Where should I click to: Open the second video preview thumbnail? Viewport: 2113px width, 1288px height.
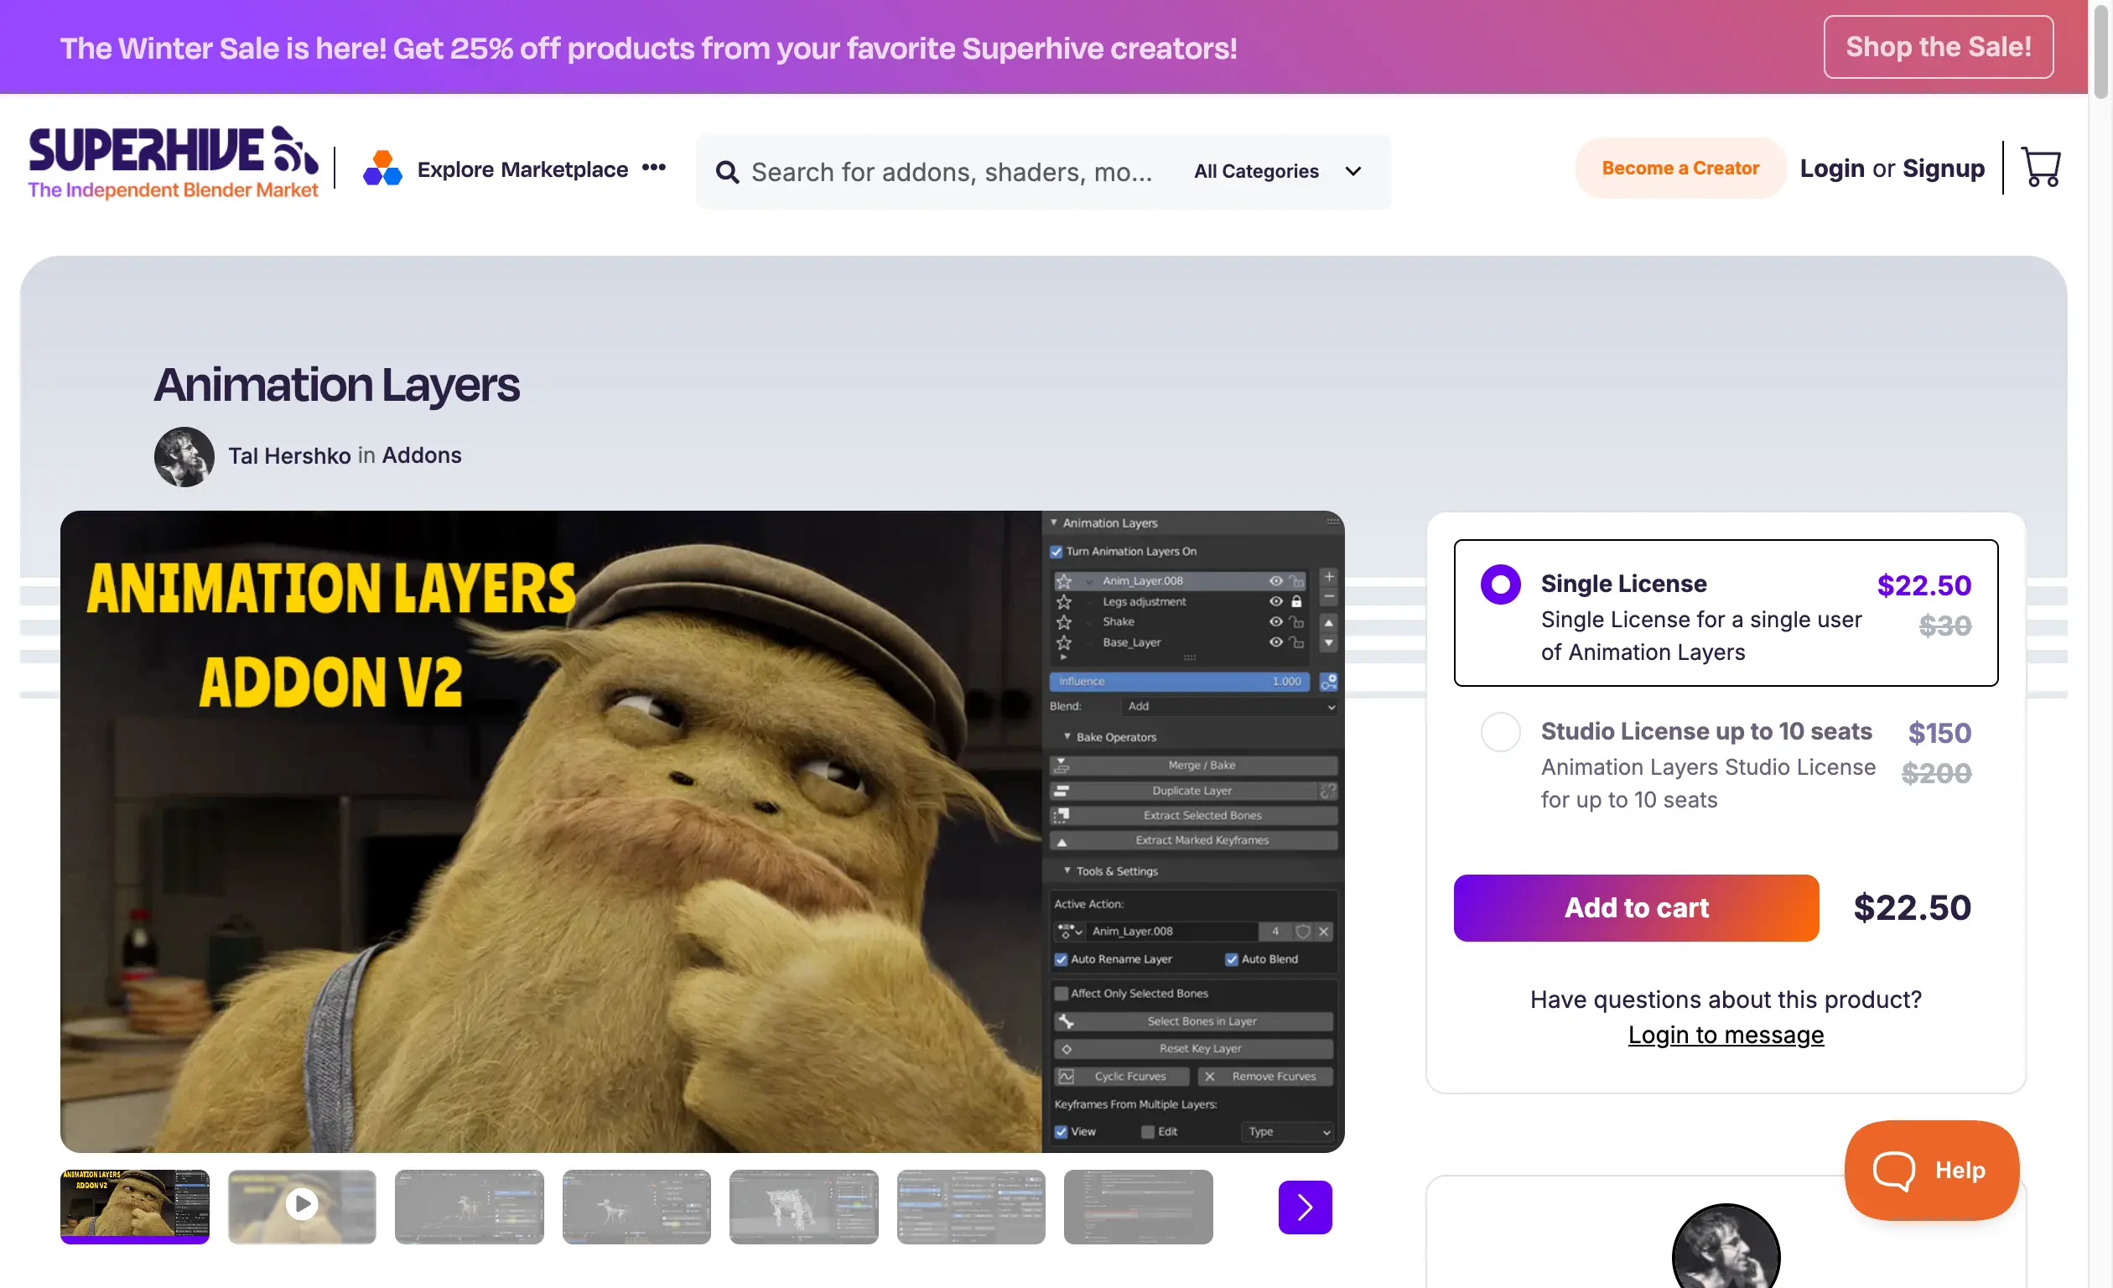tap(302, 1207)
